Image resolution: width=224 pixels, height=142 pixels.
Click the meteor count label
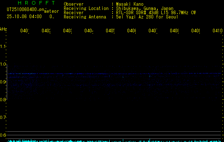(x=51, y=11)
